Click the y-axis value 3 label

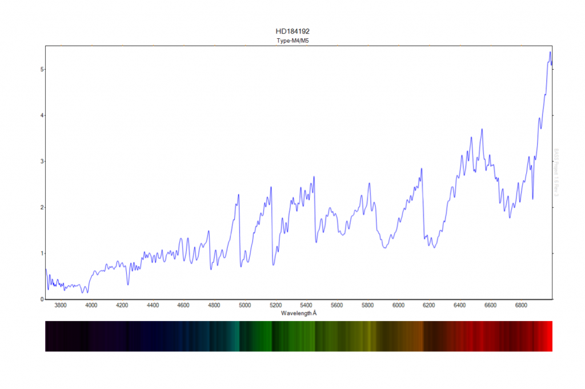(42, 162)
